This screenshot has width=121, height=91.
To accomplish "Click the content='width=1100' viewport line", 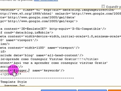I will (40, 48).
